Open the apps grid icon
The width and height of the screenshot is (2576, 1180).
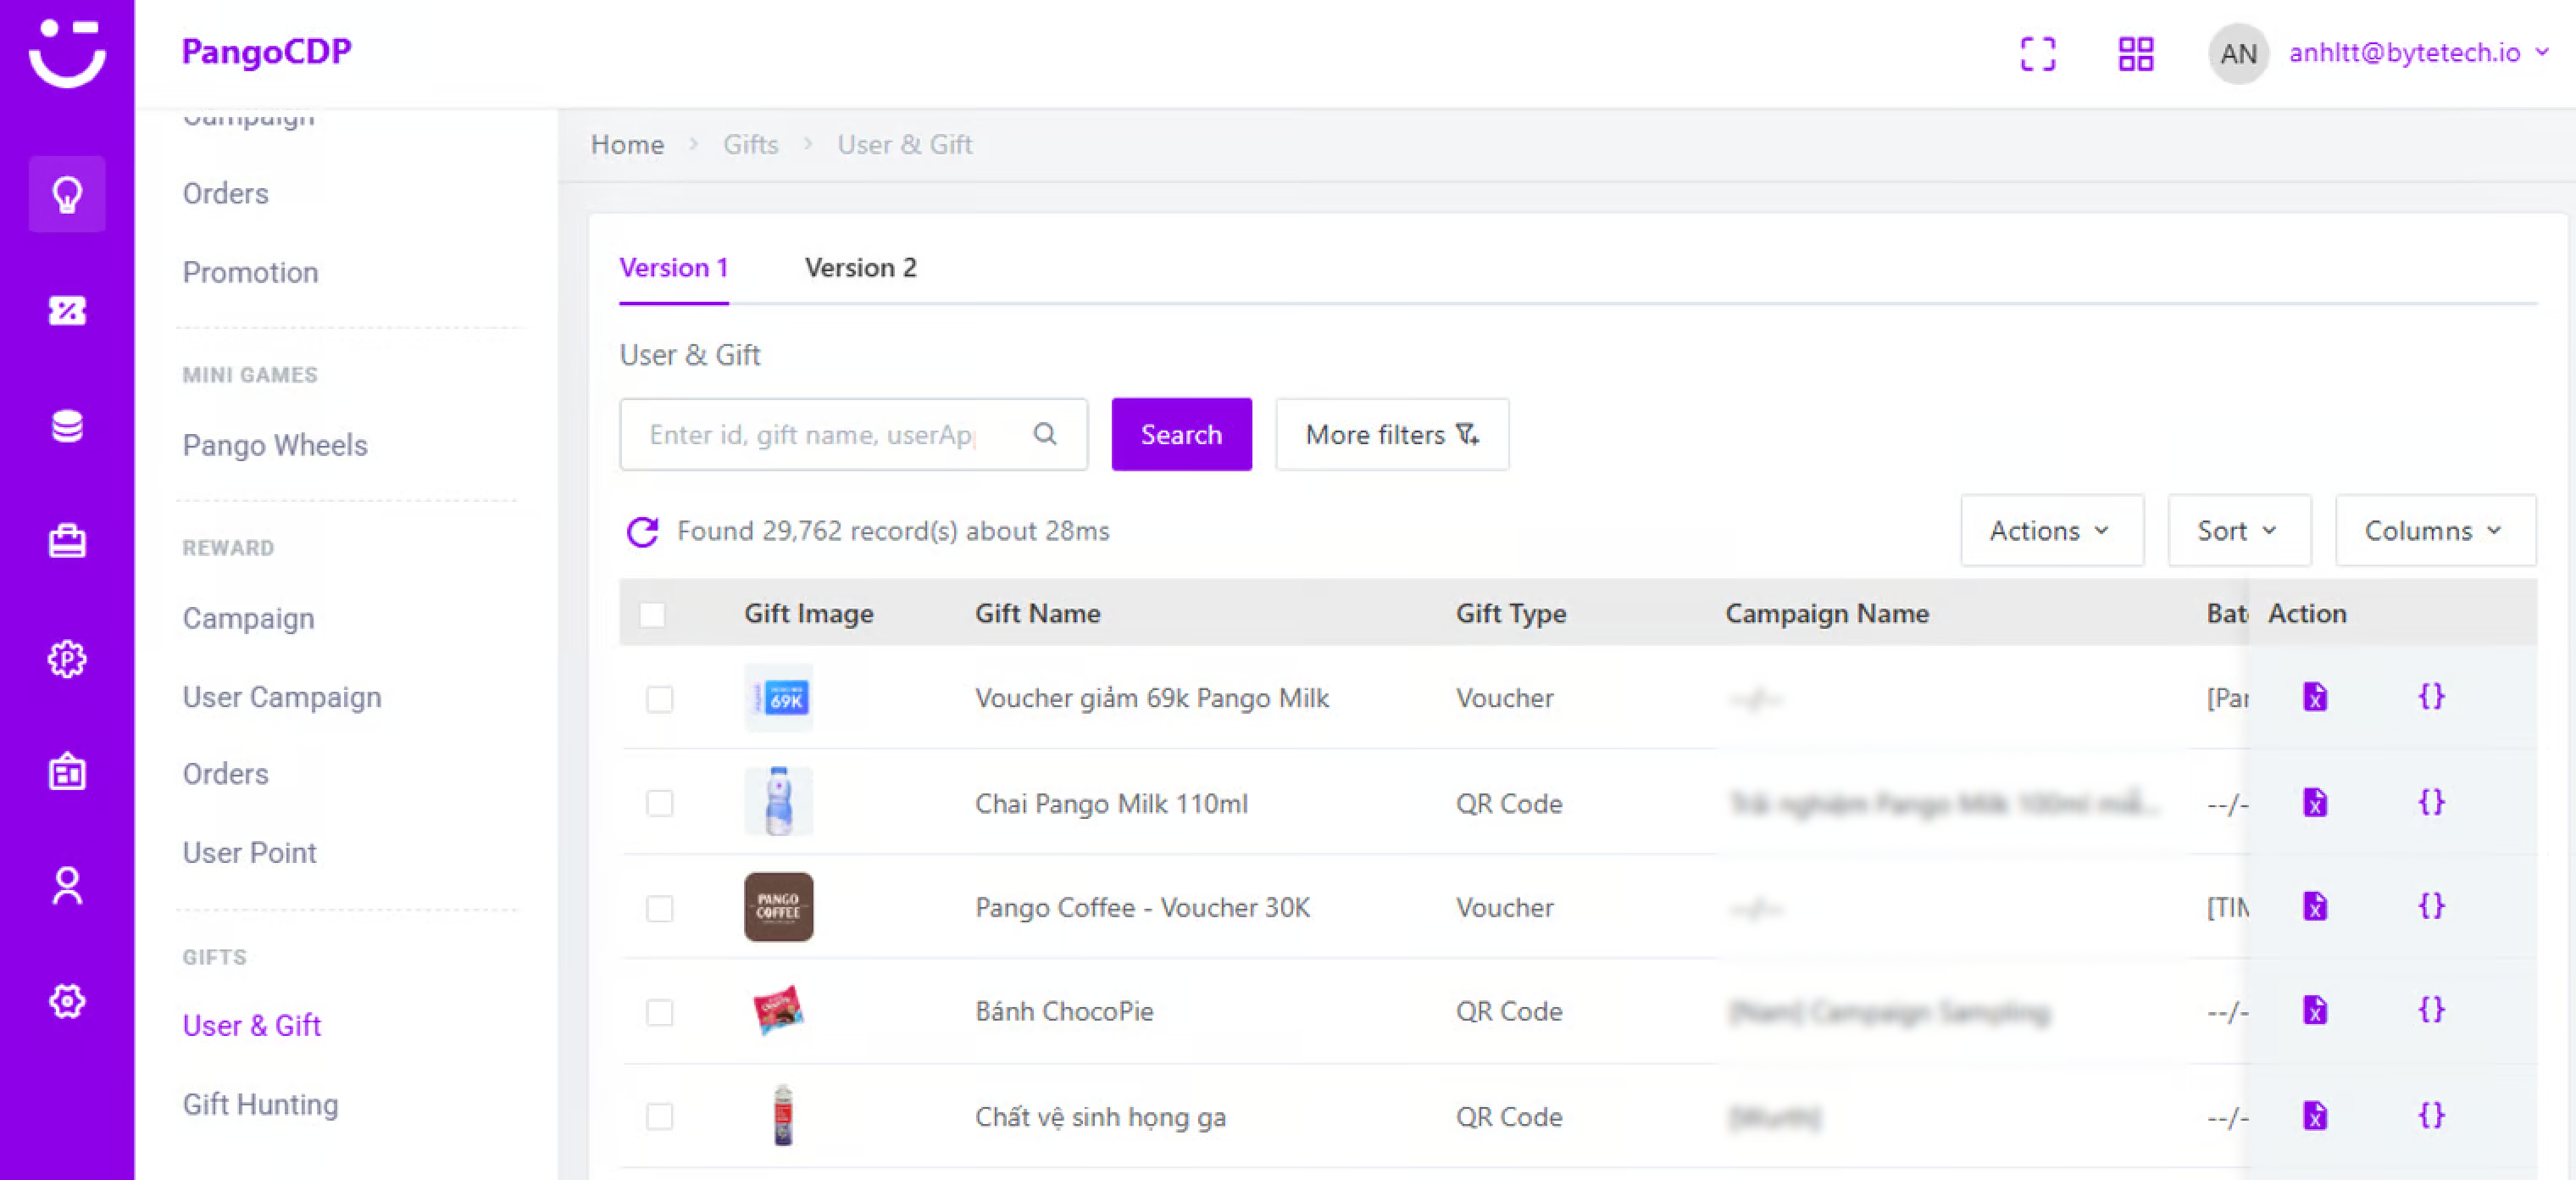pyautogui.click(x=2135, y=53)
